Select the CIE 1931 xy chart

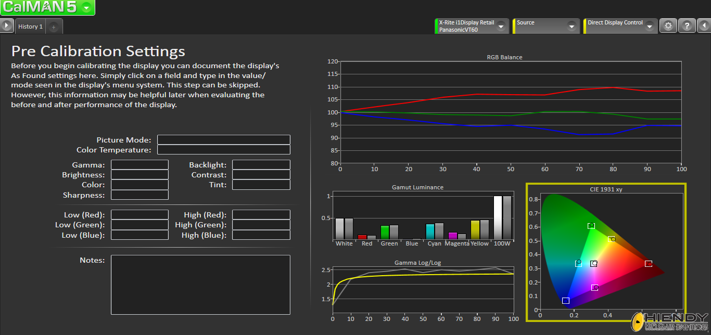coord(606,252)
